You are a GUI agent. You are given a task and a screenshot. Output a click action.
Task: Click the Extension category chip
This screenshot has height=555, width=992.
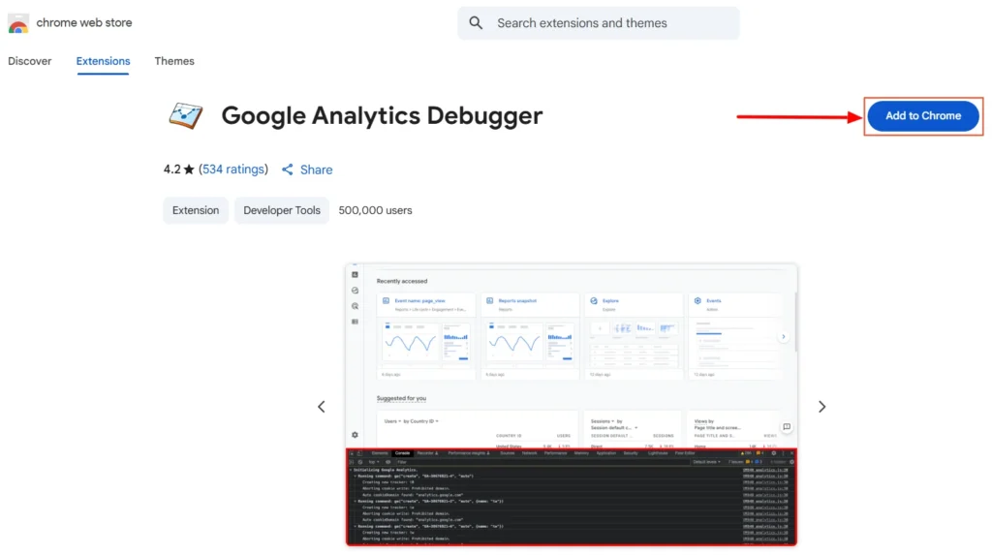point(196,210)
